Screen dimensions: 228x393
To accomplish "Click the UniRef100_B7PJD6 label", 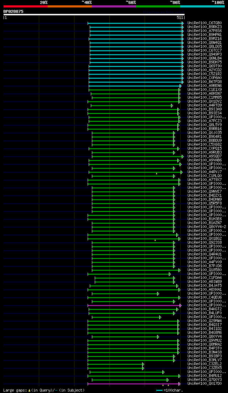I will click(x=204, y=266).
